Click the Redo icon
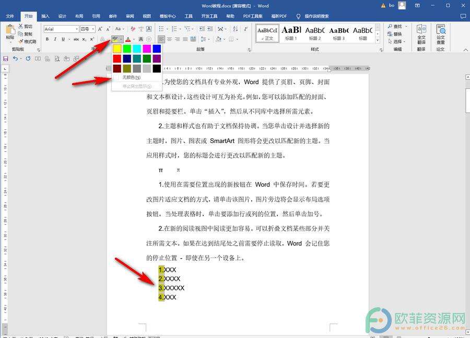 pos(28,58)
